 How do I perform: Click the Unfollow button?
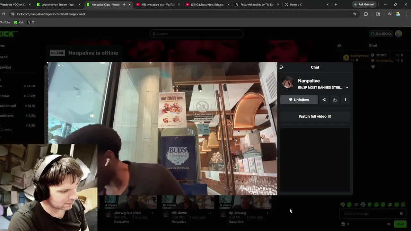click(299, 100)
